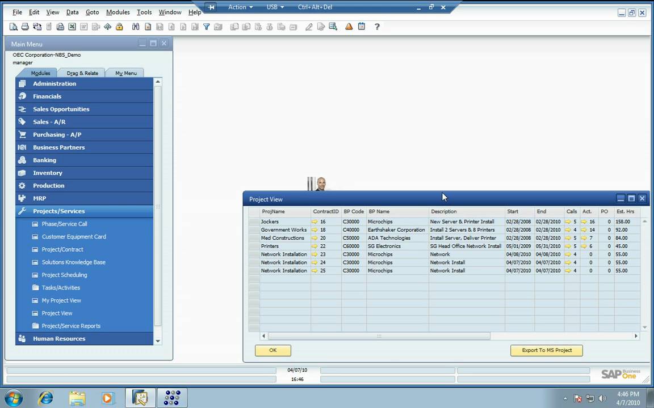Expand the Inventory module

(84, 173)
